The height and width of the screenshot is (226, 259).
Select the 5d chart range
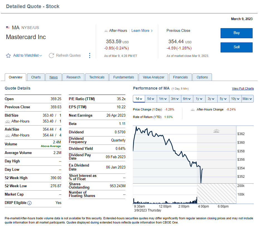[x=151, y=99]
